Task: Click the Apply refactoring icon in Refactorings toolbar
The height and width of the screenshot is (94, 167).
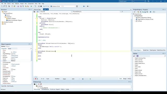Action: pos(34,84)
